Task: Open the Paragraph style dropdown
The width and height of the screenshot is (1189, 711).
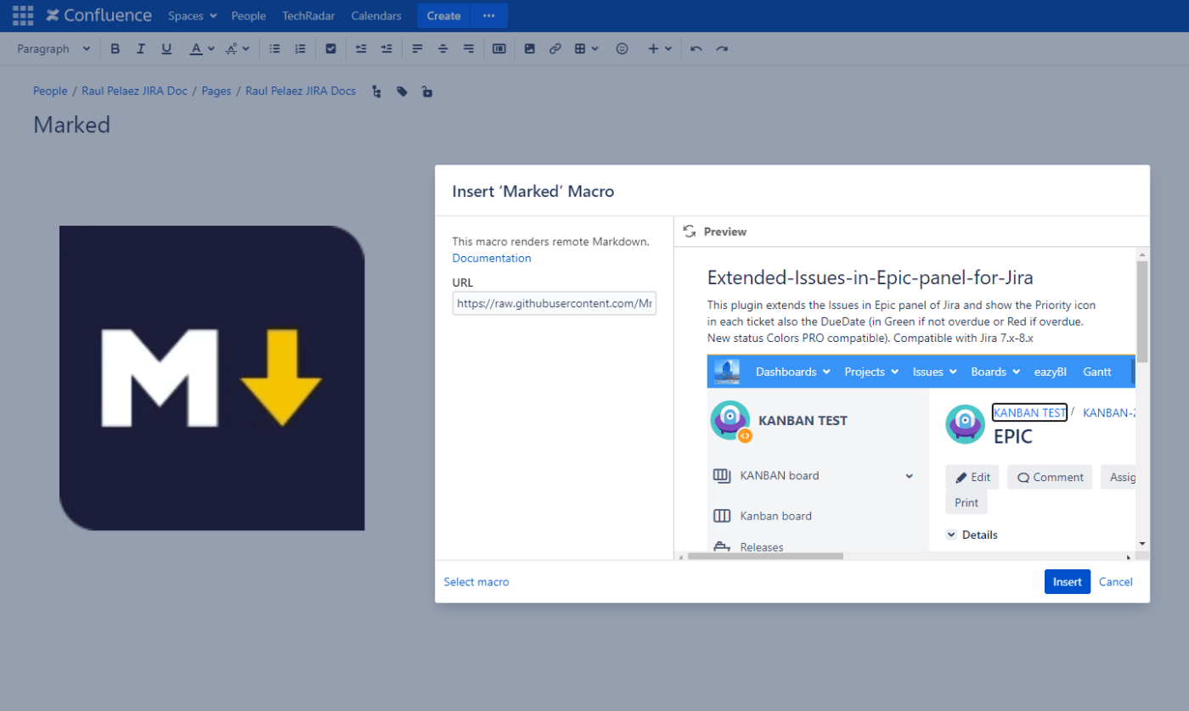Action: (54, 49)
